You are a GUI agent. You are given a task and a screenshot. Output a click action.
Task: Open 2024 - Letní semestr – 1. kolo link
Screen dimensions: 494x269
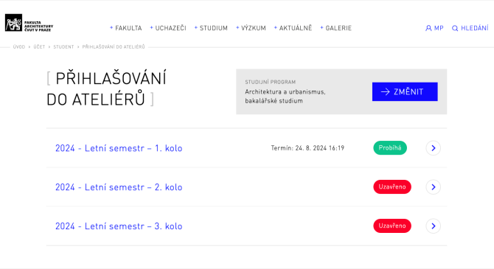119,148
